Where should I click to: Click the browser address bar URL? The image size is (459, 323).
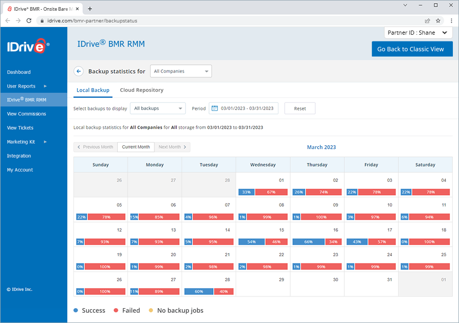pyautogui.click(x=92, y=21)
